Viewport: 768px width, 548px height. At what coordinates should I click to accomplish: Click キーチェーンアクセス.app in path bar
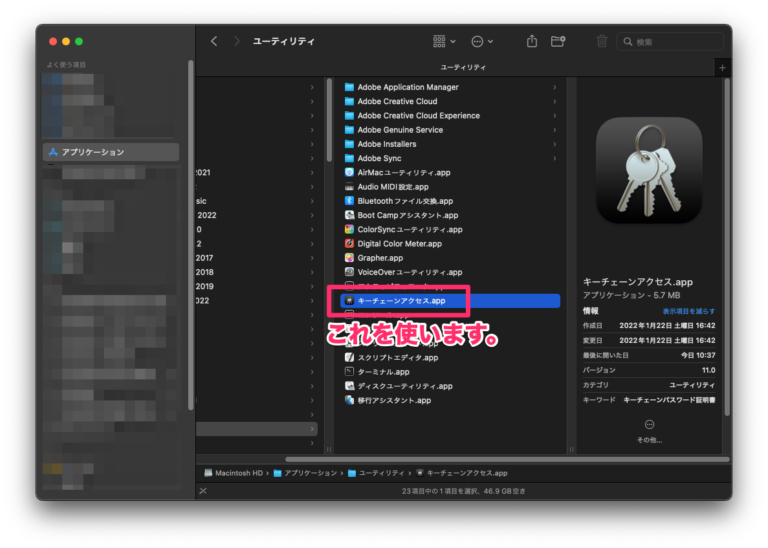click(x=462, y=473)
